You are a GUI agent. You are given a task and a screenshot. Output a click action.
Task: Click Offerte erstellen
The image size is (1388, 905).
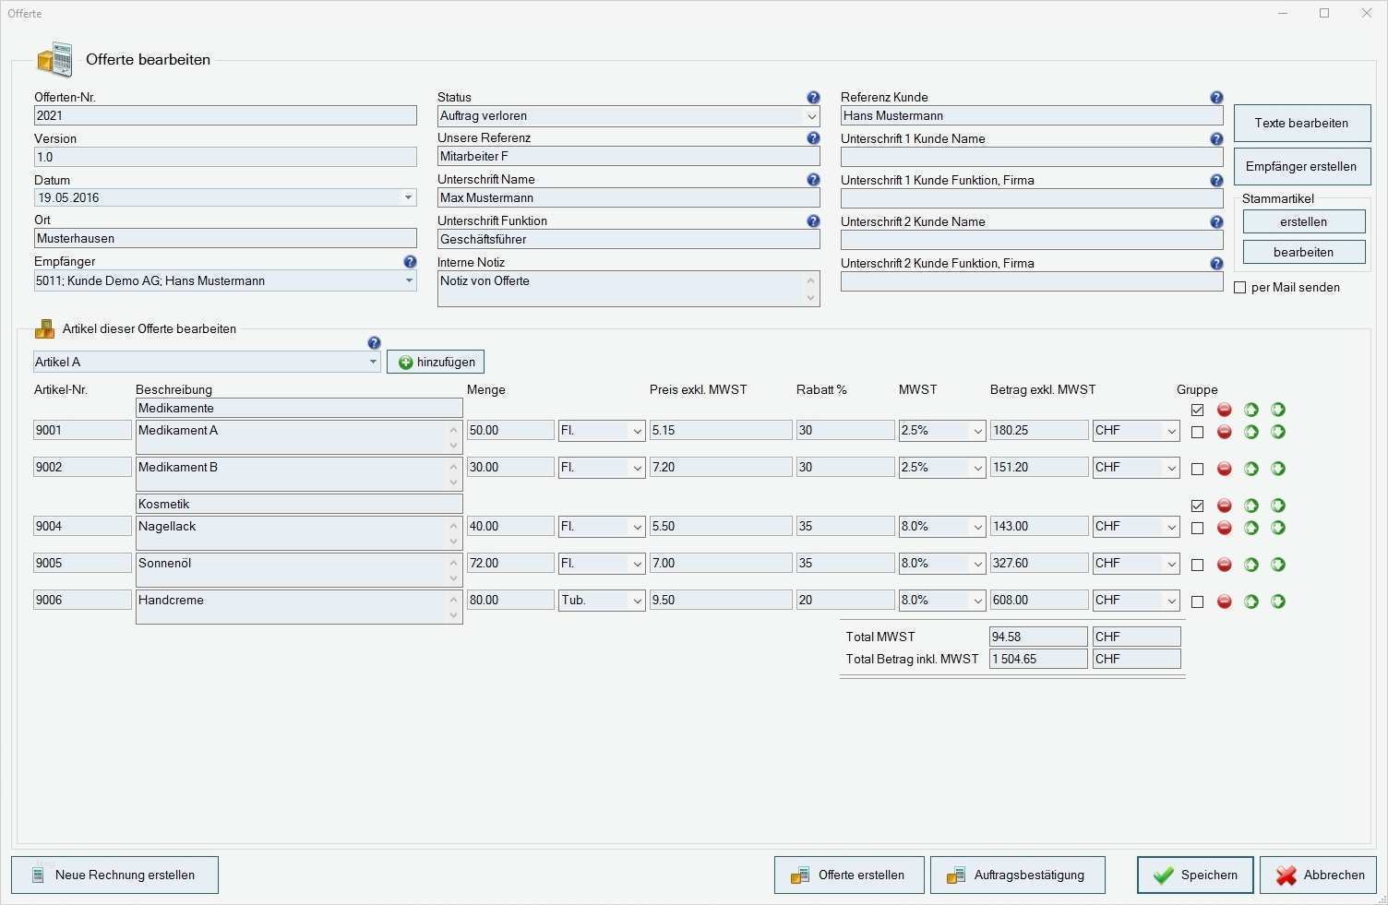(x=849, y=875)
